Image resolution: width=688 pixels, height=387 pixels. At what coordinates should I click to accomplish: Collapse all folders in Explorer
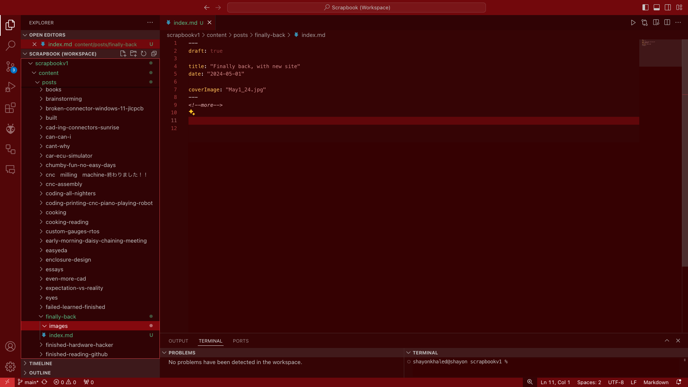click(x=154, y=54)
